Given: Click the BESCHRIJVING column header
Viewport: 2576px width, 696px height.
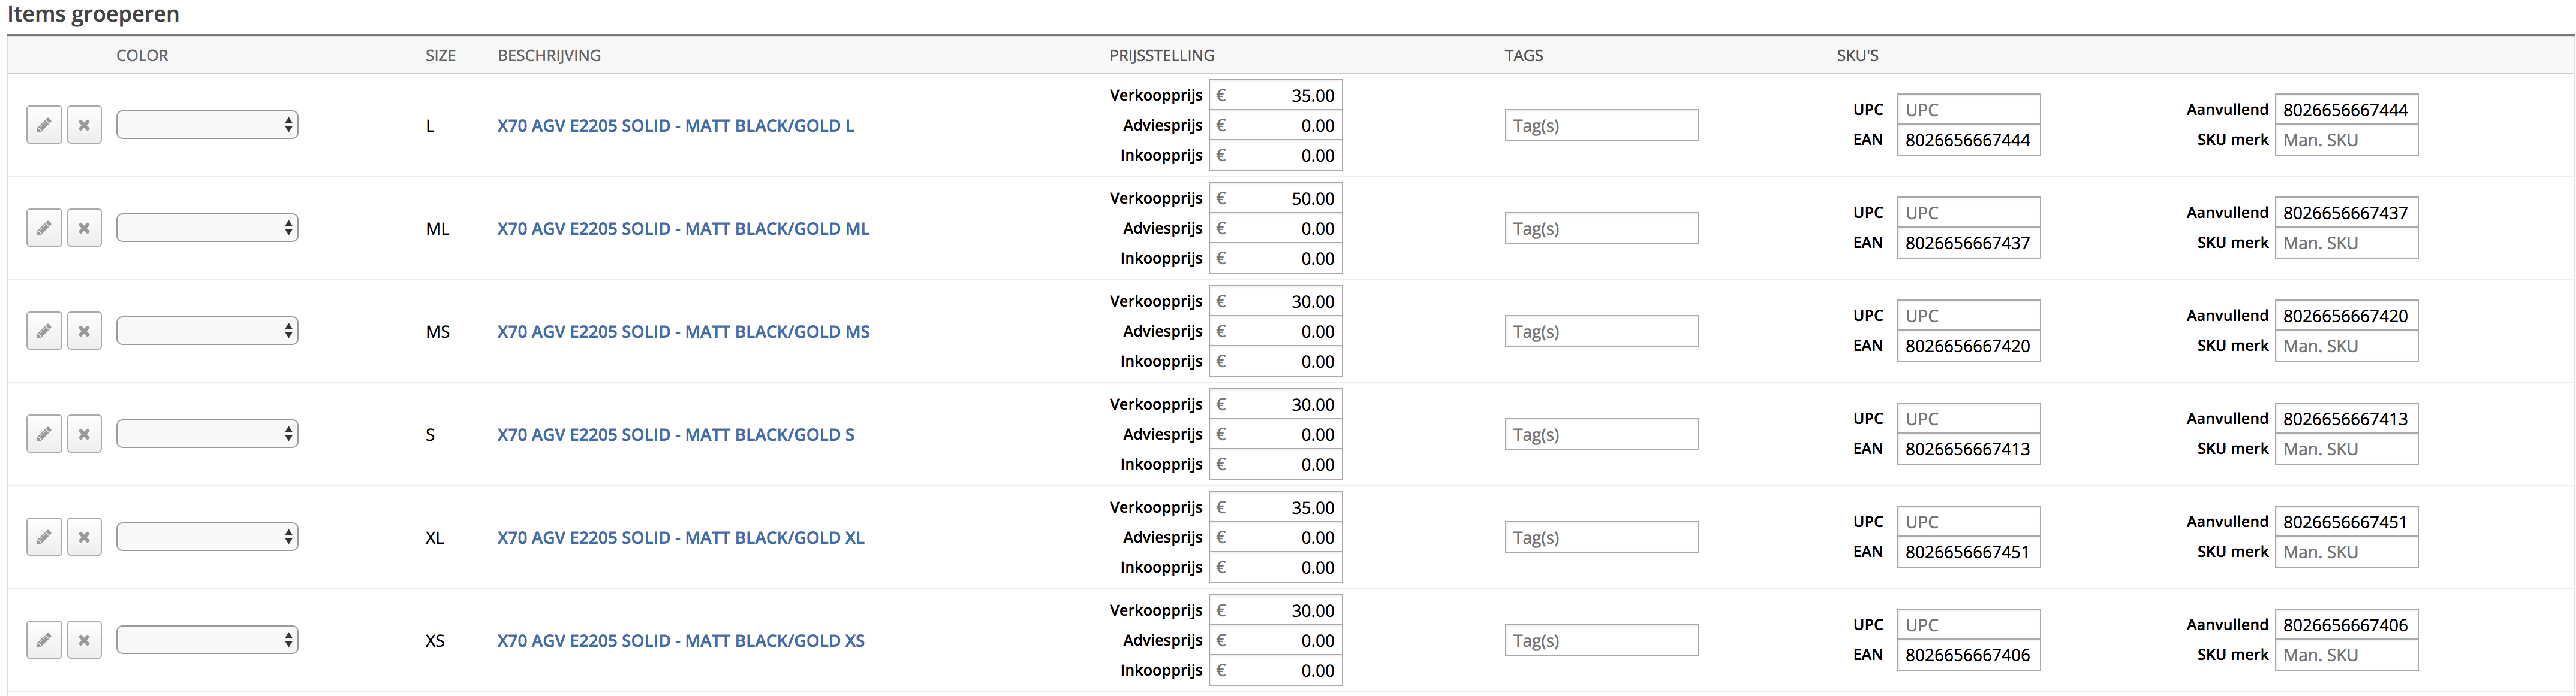Looking at the screenshot, I should tap(549, 55).
